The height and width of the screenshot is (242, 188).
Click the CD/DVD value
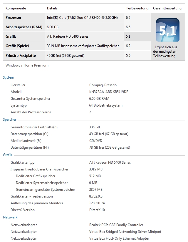point(96,141)
